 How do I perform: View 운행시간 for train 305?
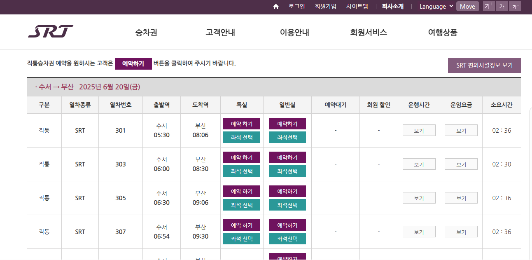coord(419,197)
